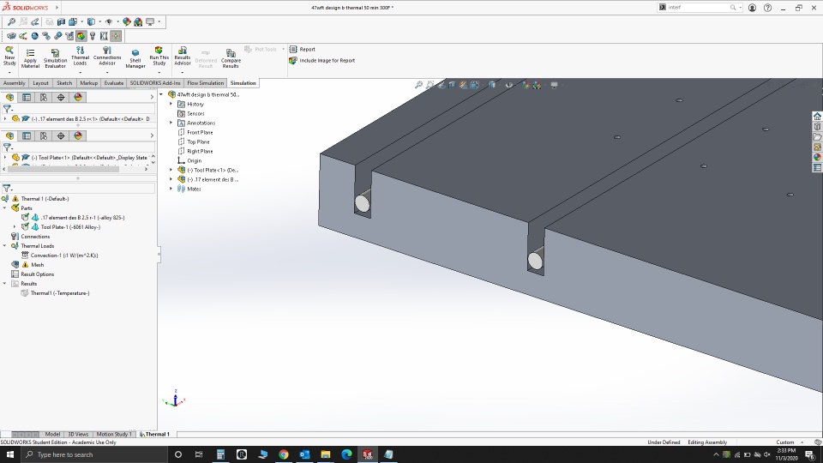Switch to the Sketch tab
Viewport: 823px width, 463px height.
coord(64,83)
